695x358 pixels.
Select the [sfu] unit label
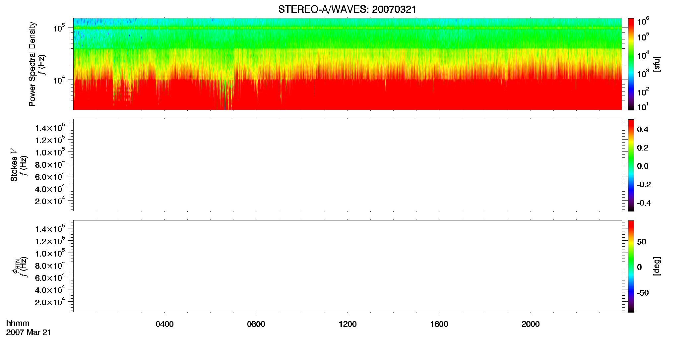[657, 64]
